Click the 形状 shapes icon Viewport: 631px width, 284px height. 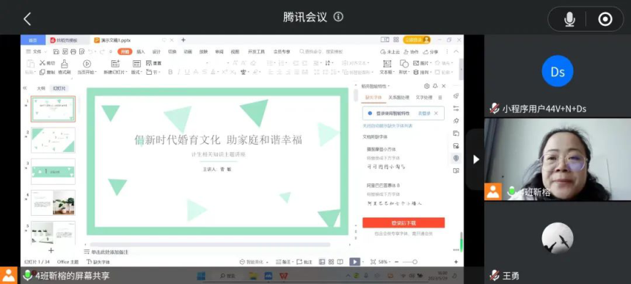point(404,68)
